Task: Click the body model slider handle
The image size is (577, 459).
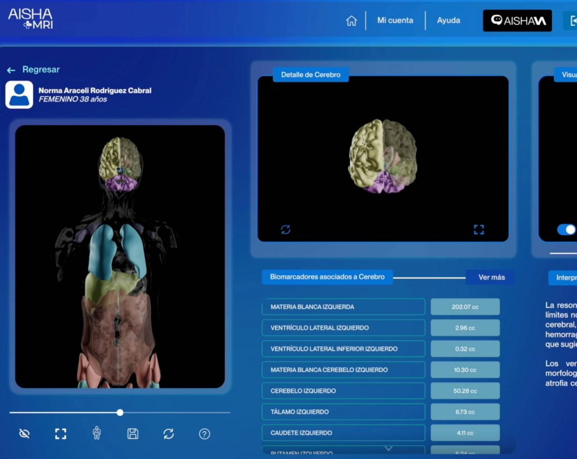Action: (x=120, y=413)
